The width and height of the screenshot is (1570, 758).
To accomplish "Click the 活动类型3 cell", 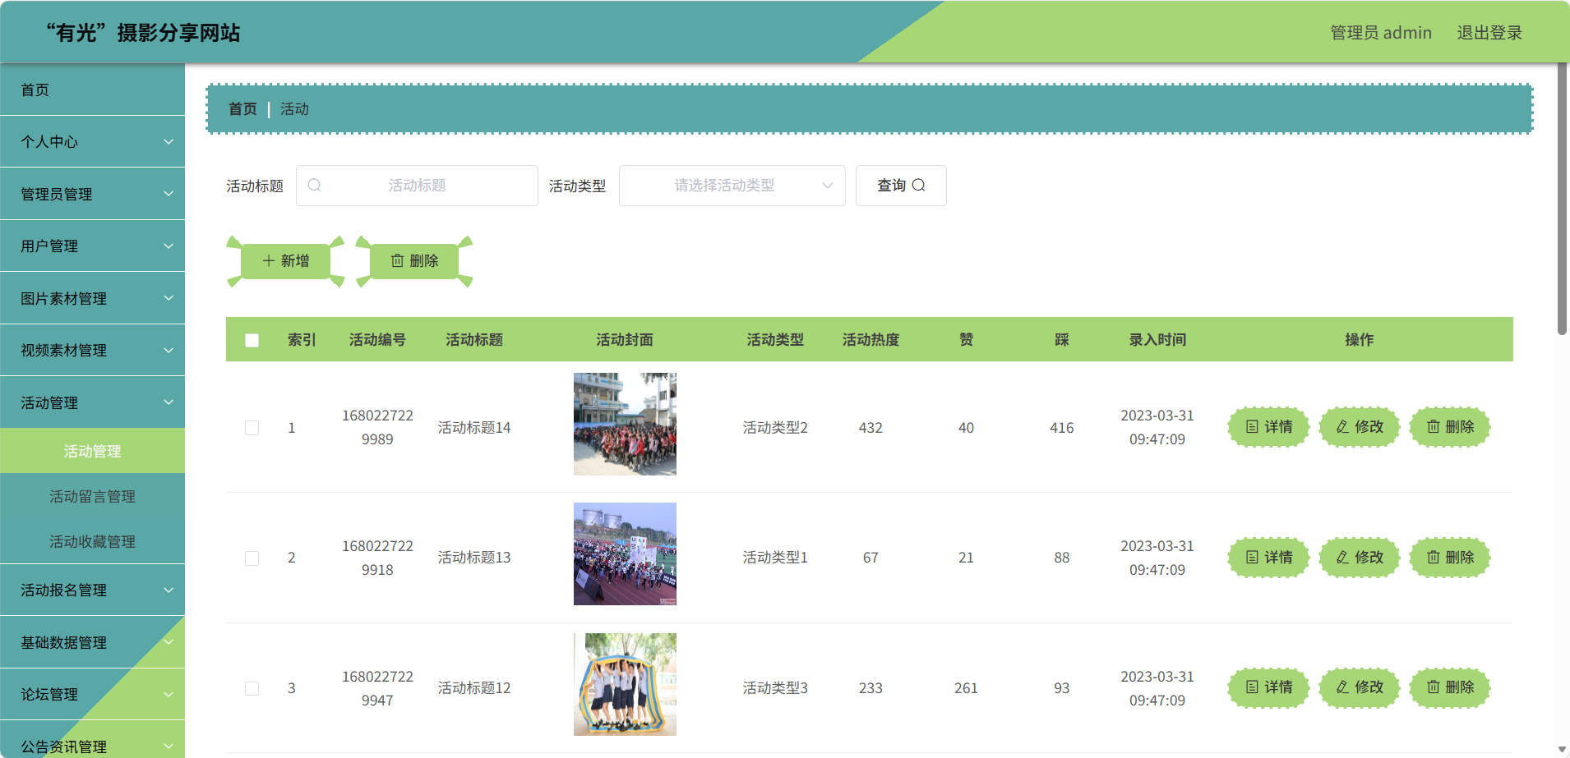I will coord(775,688).
